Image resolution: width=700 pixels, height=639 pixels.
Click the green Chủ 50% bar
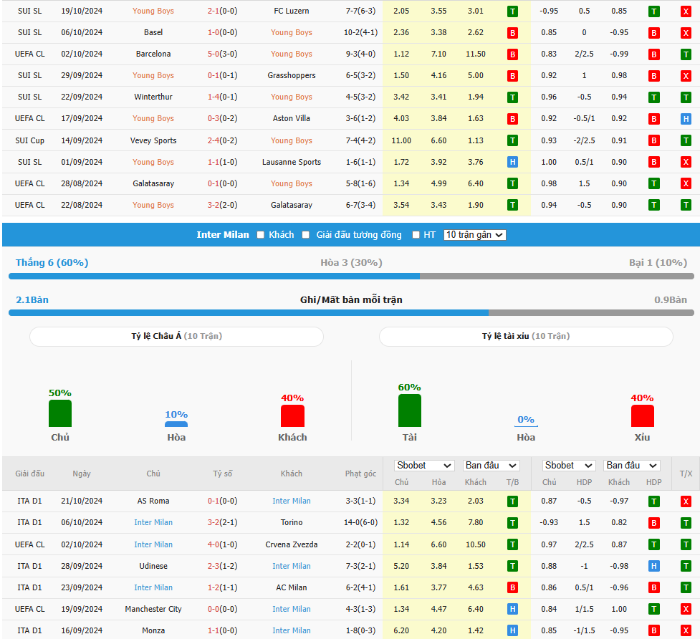[59, 413]
